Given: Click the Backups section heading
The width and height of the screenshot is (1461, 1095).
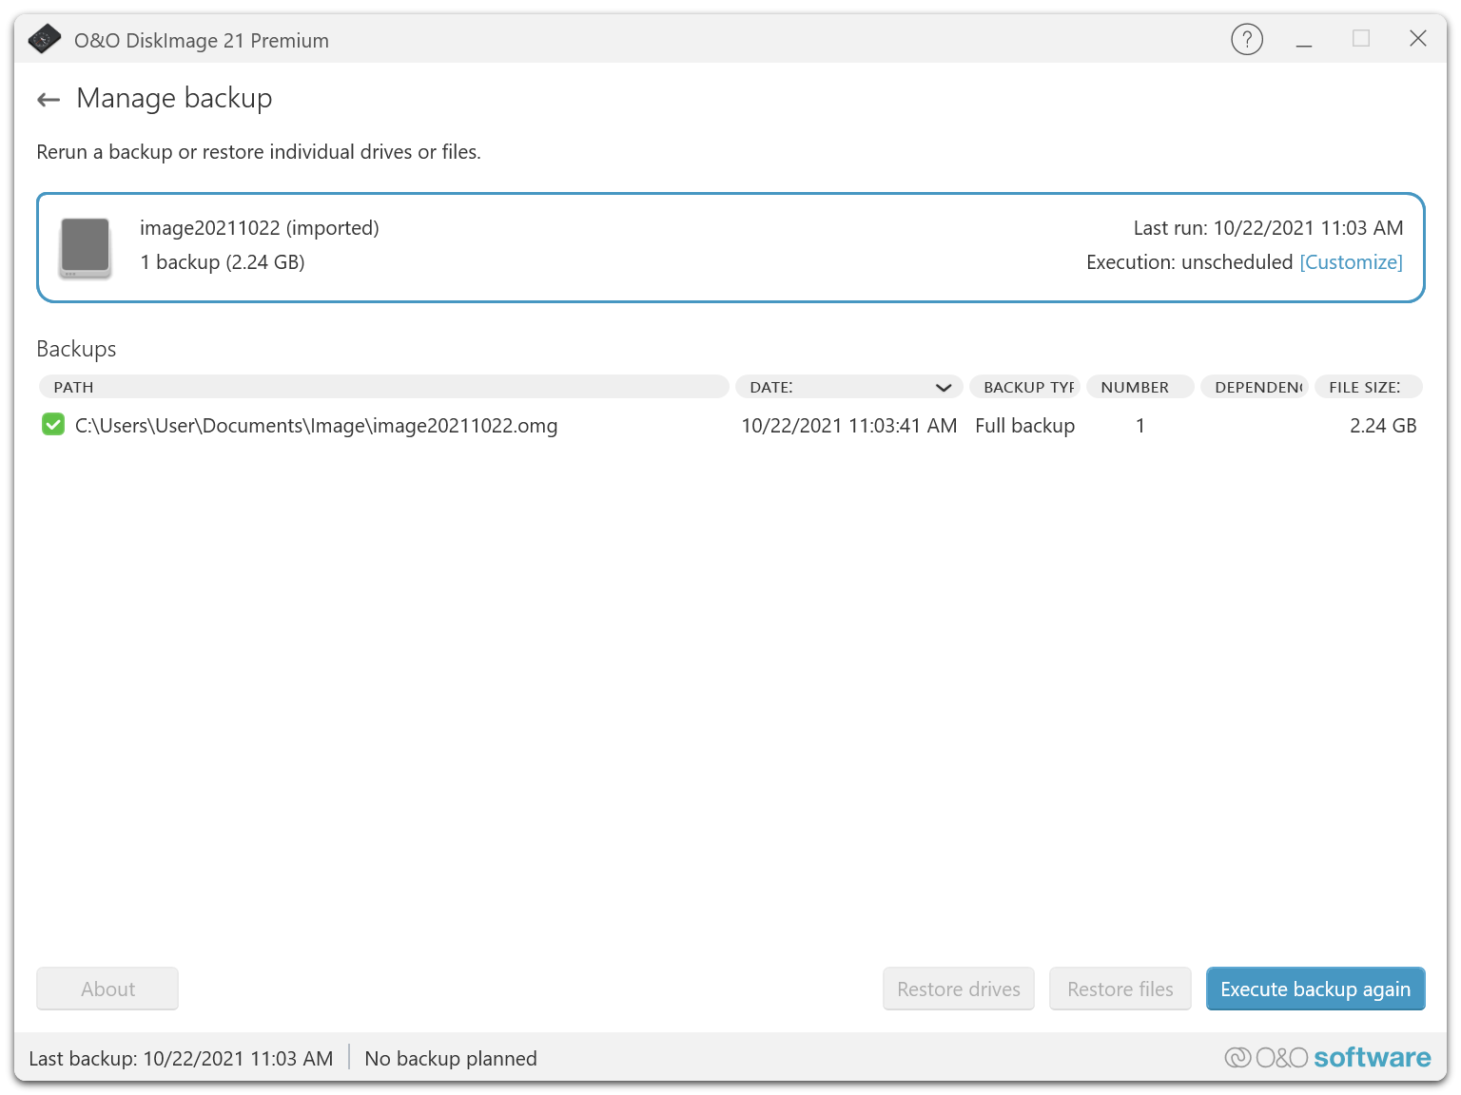Looking at the screenshot, I should pyautogui.click(x=76, y=349).
